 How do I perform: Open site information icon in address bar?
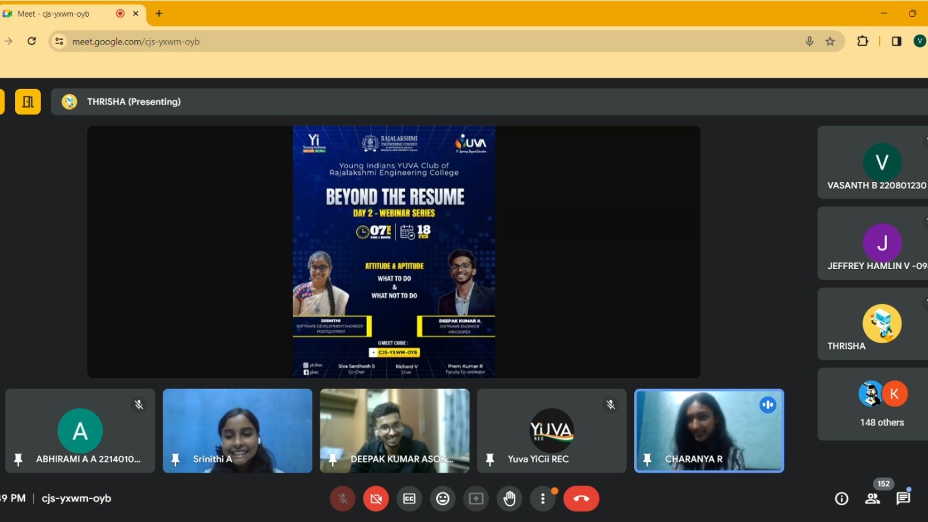[x=59, y=41]
